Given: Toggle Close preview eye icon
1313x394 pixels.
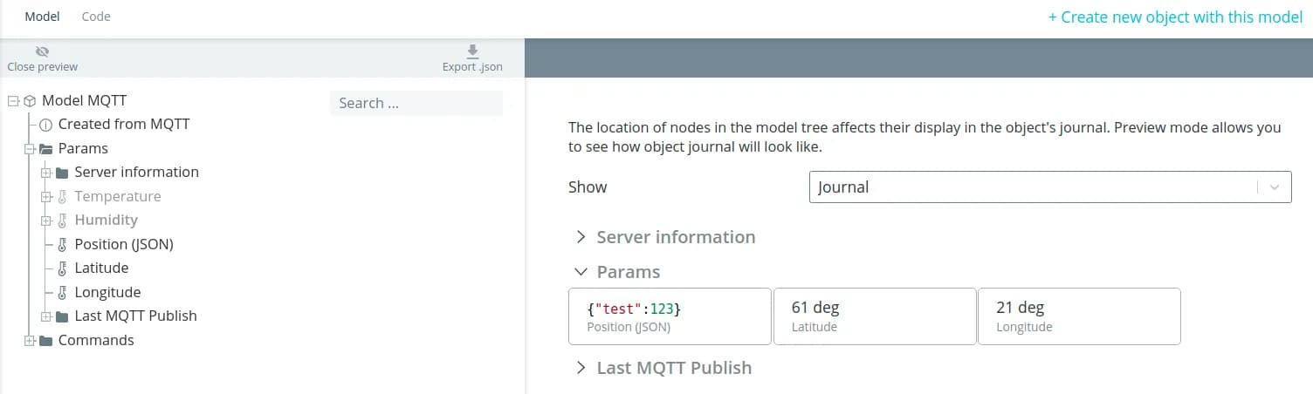Looking at the screenshot, I should 42,52.
